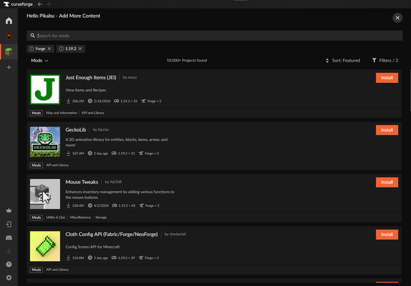Select the Minecraft grass block game icon
411x286 pixels.
tap(9, 52)
